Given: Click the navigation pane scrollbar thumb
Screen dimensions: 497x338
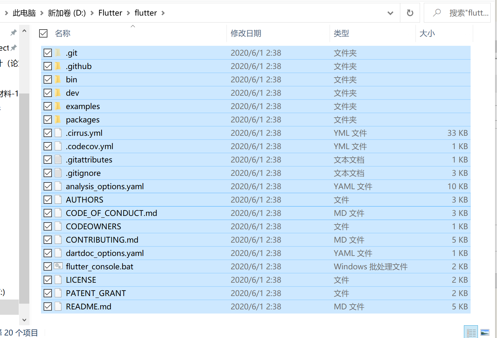Looking at the screenshot, I should click(24, 198).
